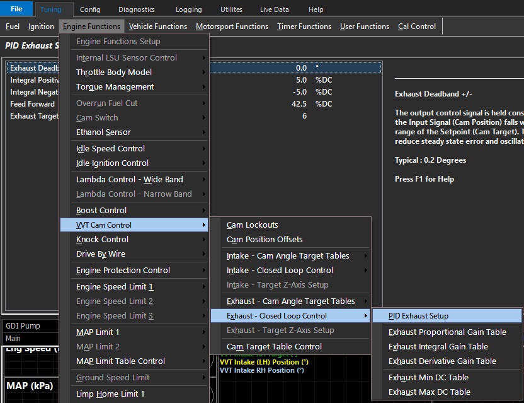
Task: Open the User Functions menu
Action: tap(365, 26)
